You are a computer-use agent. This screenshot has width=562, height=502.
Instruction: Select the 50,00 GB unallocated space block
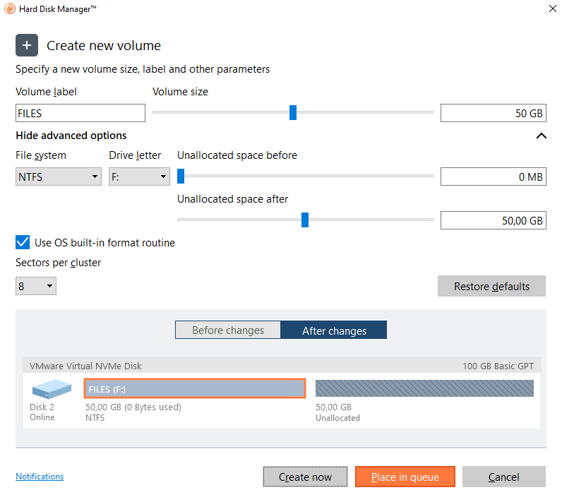coord(424,389)
